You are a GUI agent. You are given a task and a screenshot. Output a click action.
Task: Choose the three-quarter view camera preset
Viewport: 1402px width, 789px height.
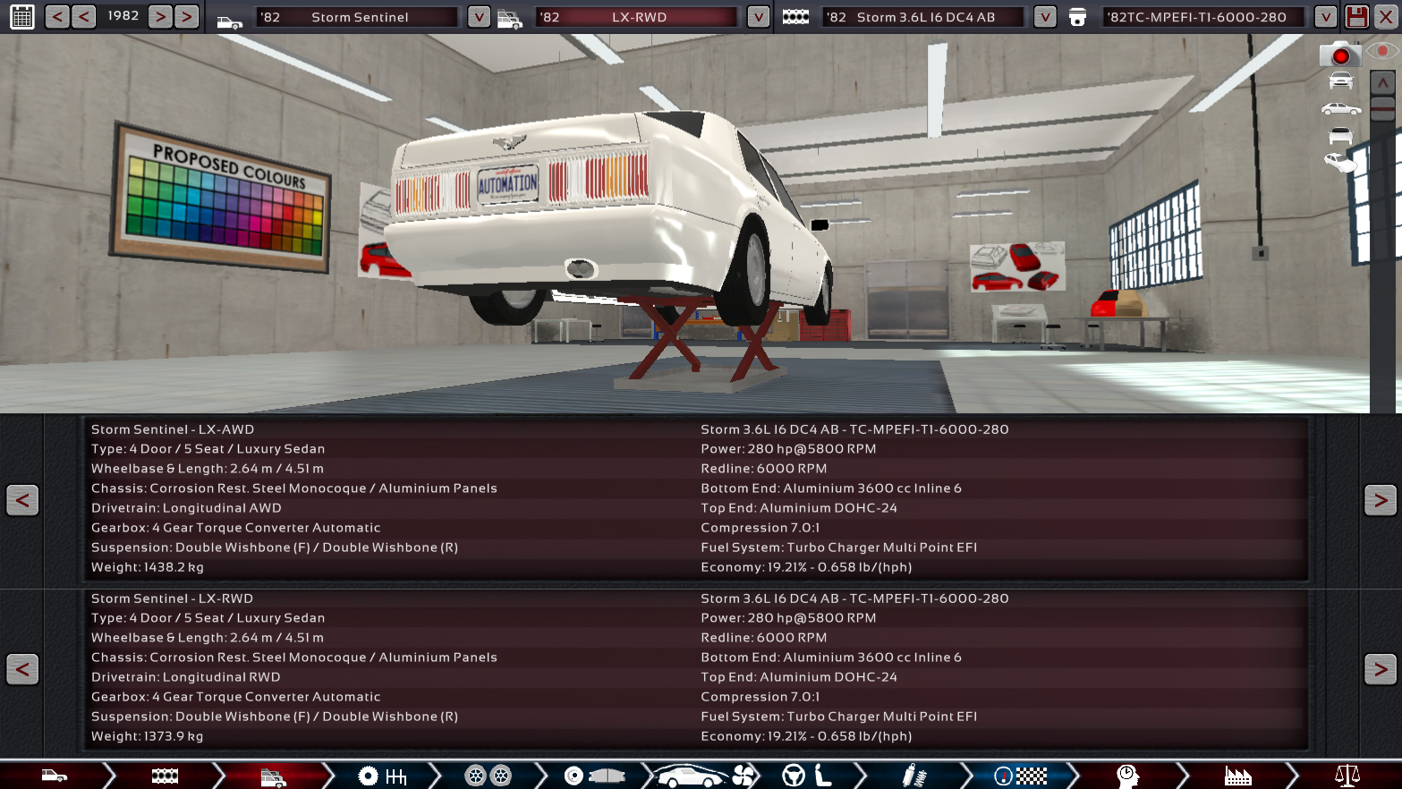click(1339, 163)
